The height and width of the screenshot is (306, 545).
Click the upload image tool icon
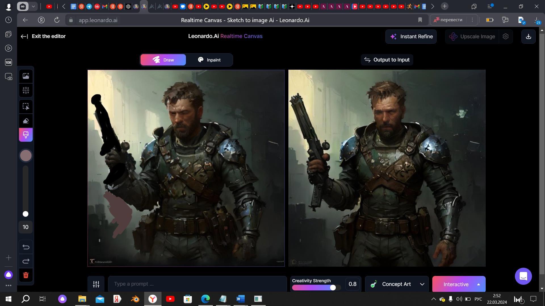[x=26, y=76]
